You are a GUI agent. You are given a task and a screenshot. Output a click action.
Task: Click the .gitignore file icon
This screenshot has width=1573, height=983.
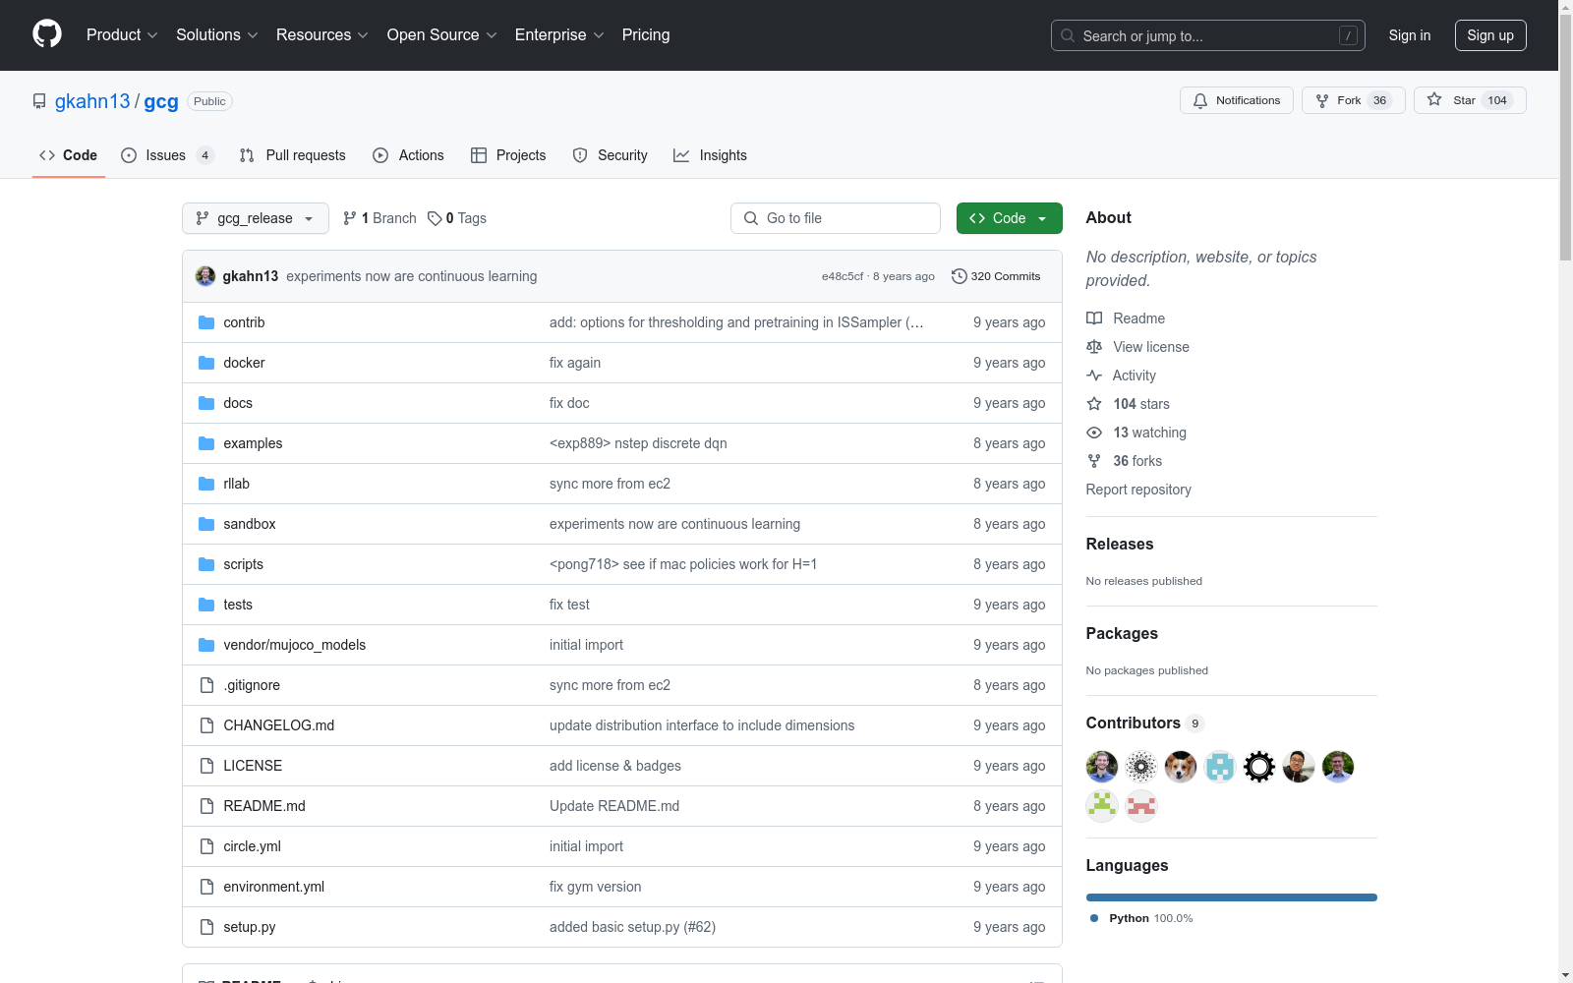(206, 685)
